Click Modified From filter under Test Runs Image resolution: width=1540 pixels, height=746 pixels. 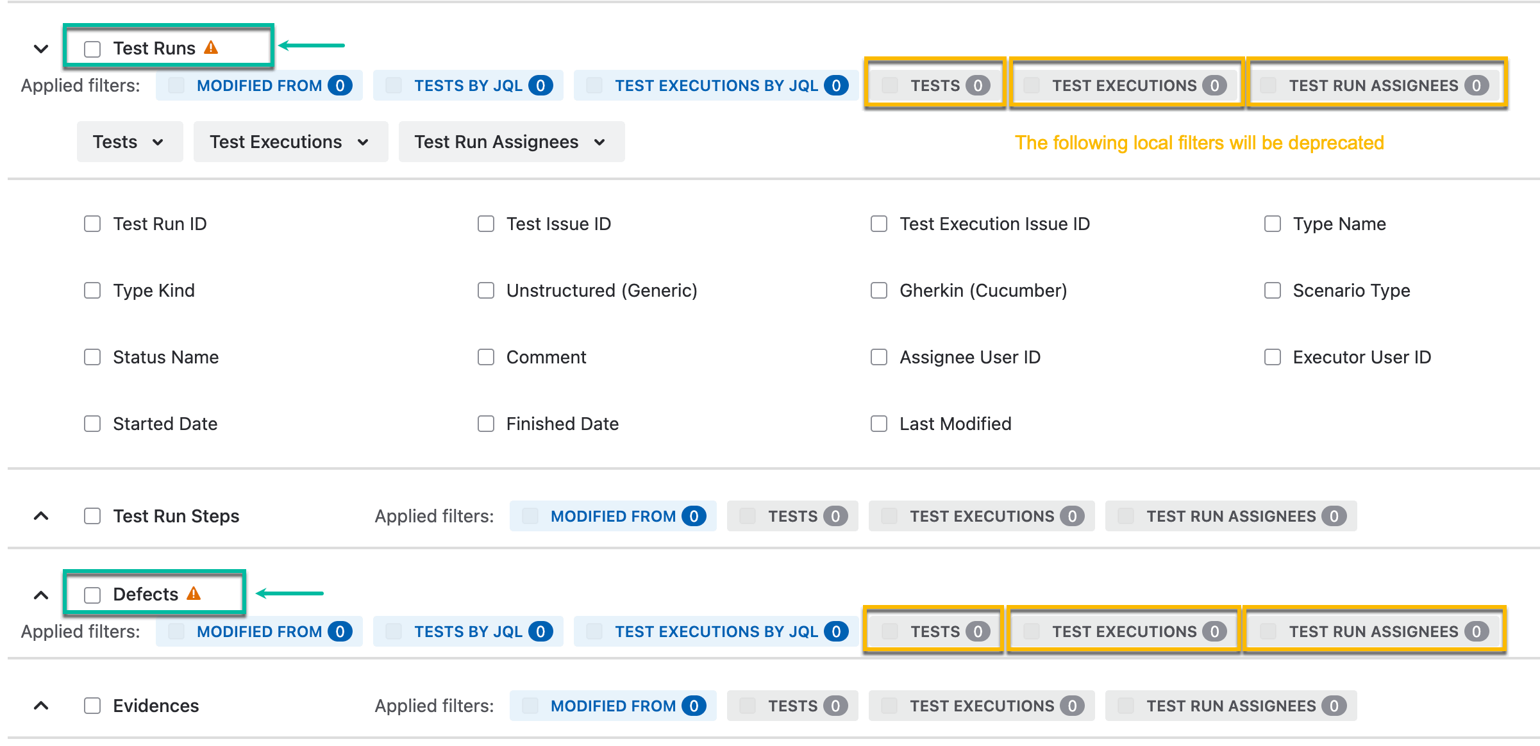click(x=259, y=85)
